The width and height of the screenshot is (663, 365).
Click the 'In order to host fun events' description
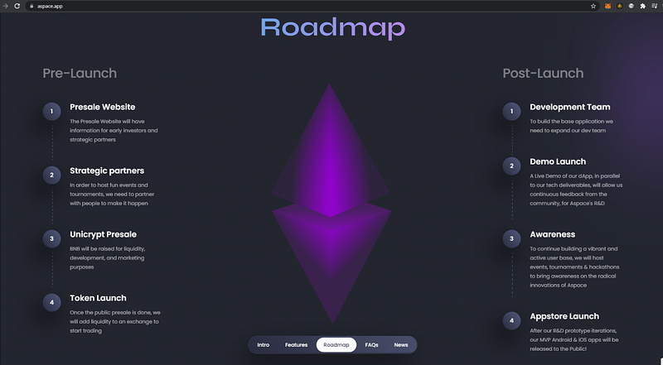click(x=112, y=194)
